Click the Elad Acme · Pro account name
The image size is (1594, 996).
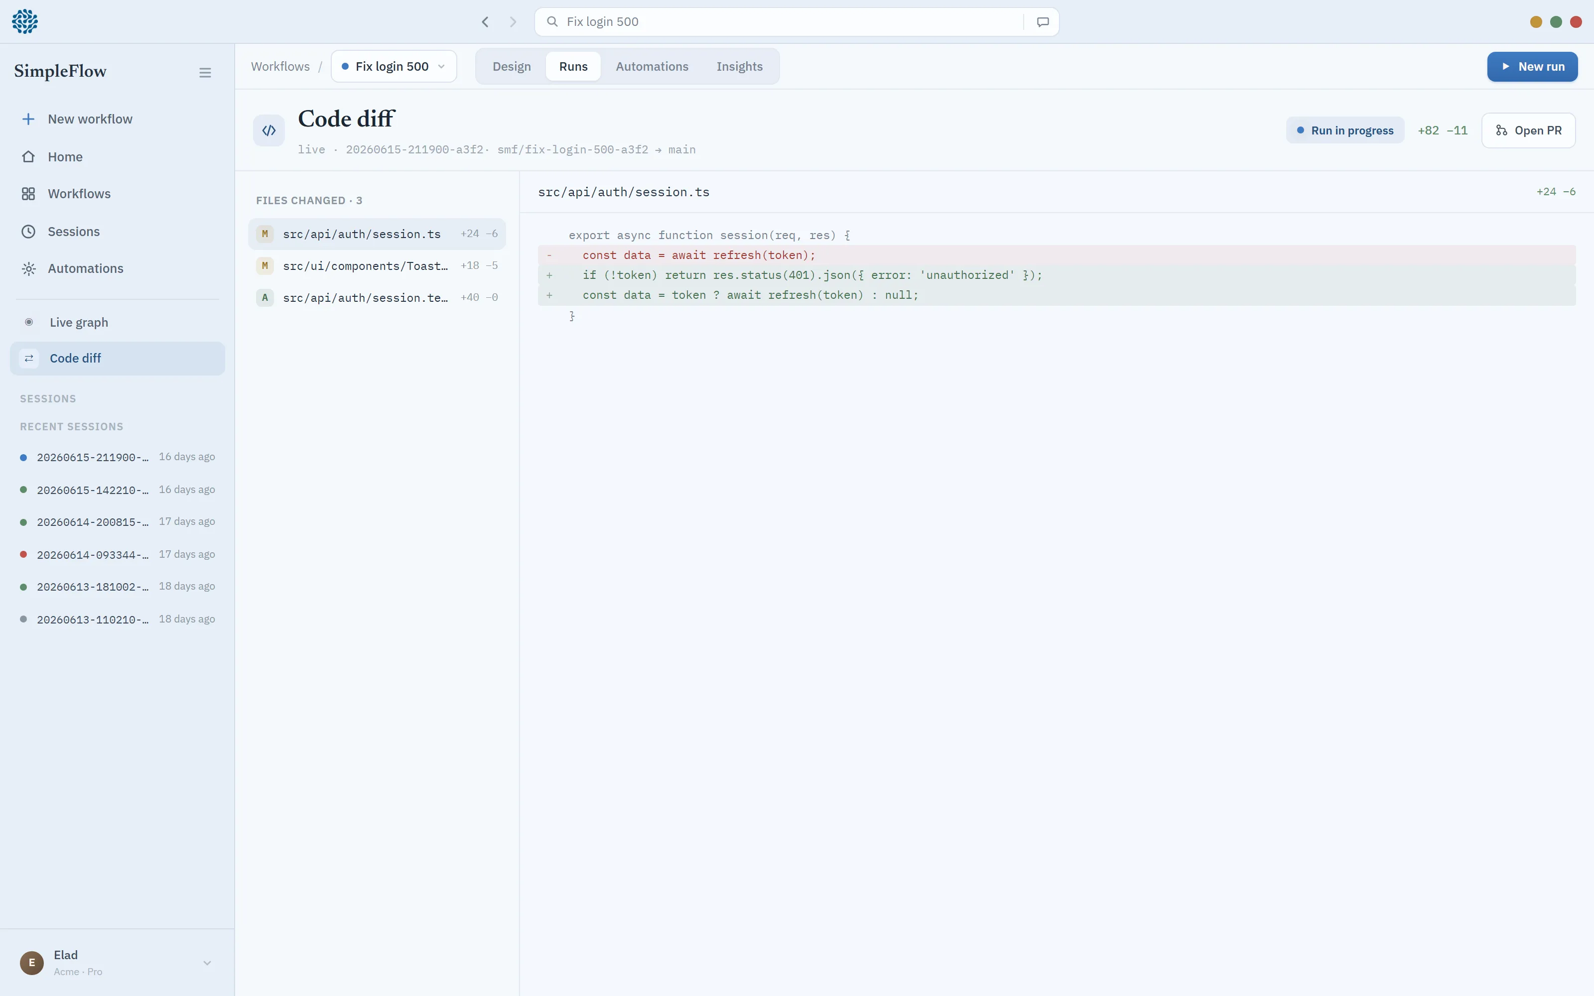[78, 963]
